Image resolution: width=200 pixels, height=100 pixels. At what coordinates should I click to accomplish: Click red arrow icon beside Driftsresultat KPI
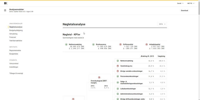(x=120, y=45)
